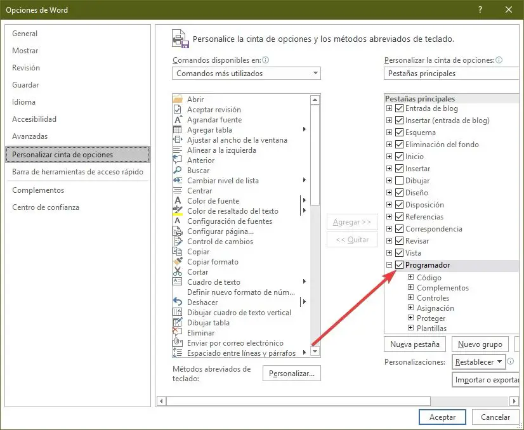Open the Comandos más utilizados dropdown
Screen dimensions: 524x430
point(246,74)
